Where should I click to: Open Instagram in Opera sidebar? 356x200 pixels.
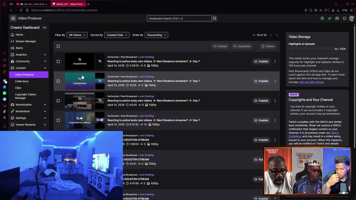tap(4, 105)
